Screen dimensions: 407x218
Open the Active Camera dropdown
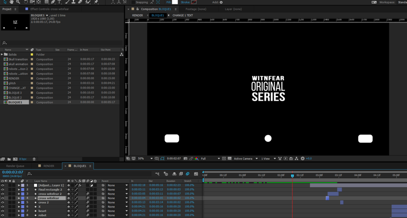pos(245,159)
